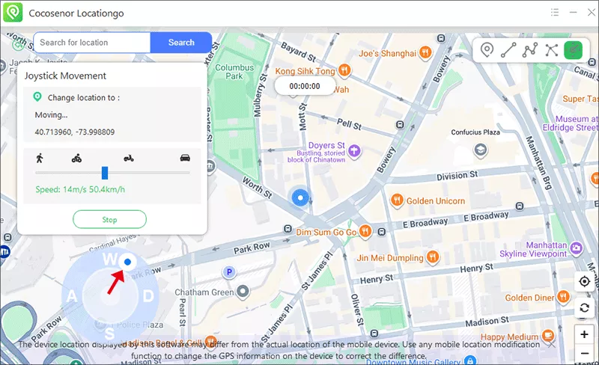Pick the walking speed icon
599x365 pixels.
coord(39,158)
